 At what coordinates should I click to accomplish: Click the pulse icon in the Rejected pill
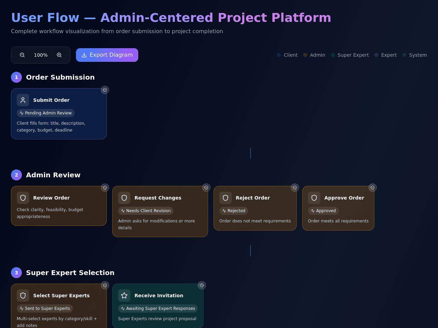point(224,211)
